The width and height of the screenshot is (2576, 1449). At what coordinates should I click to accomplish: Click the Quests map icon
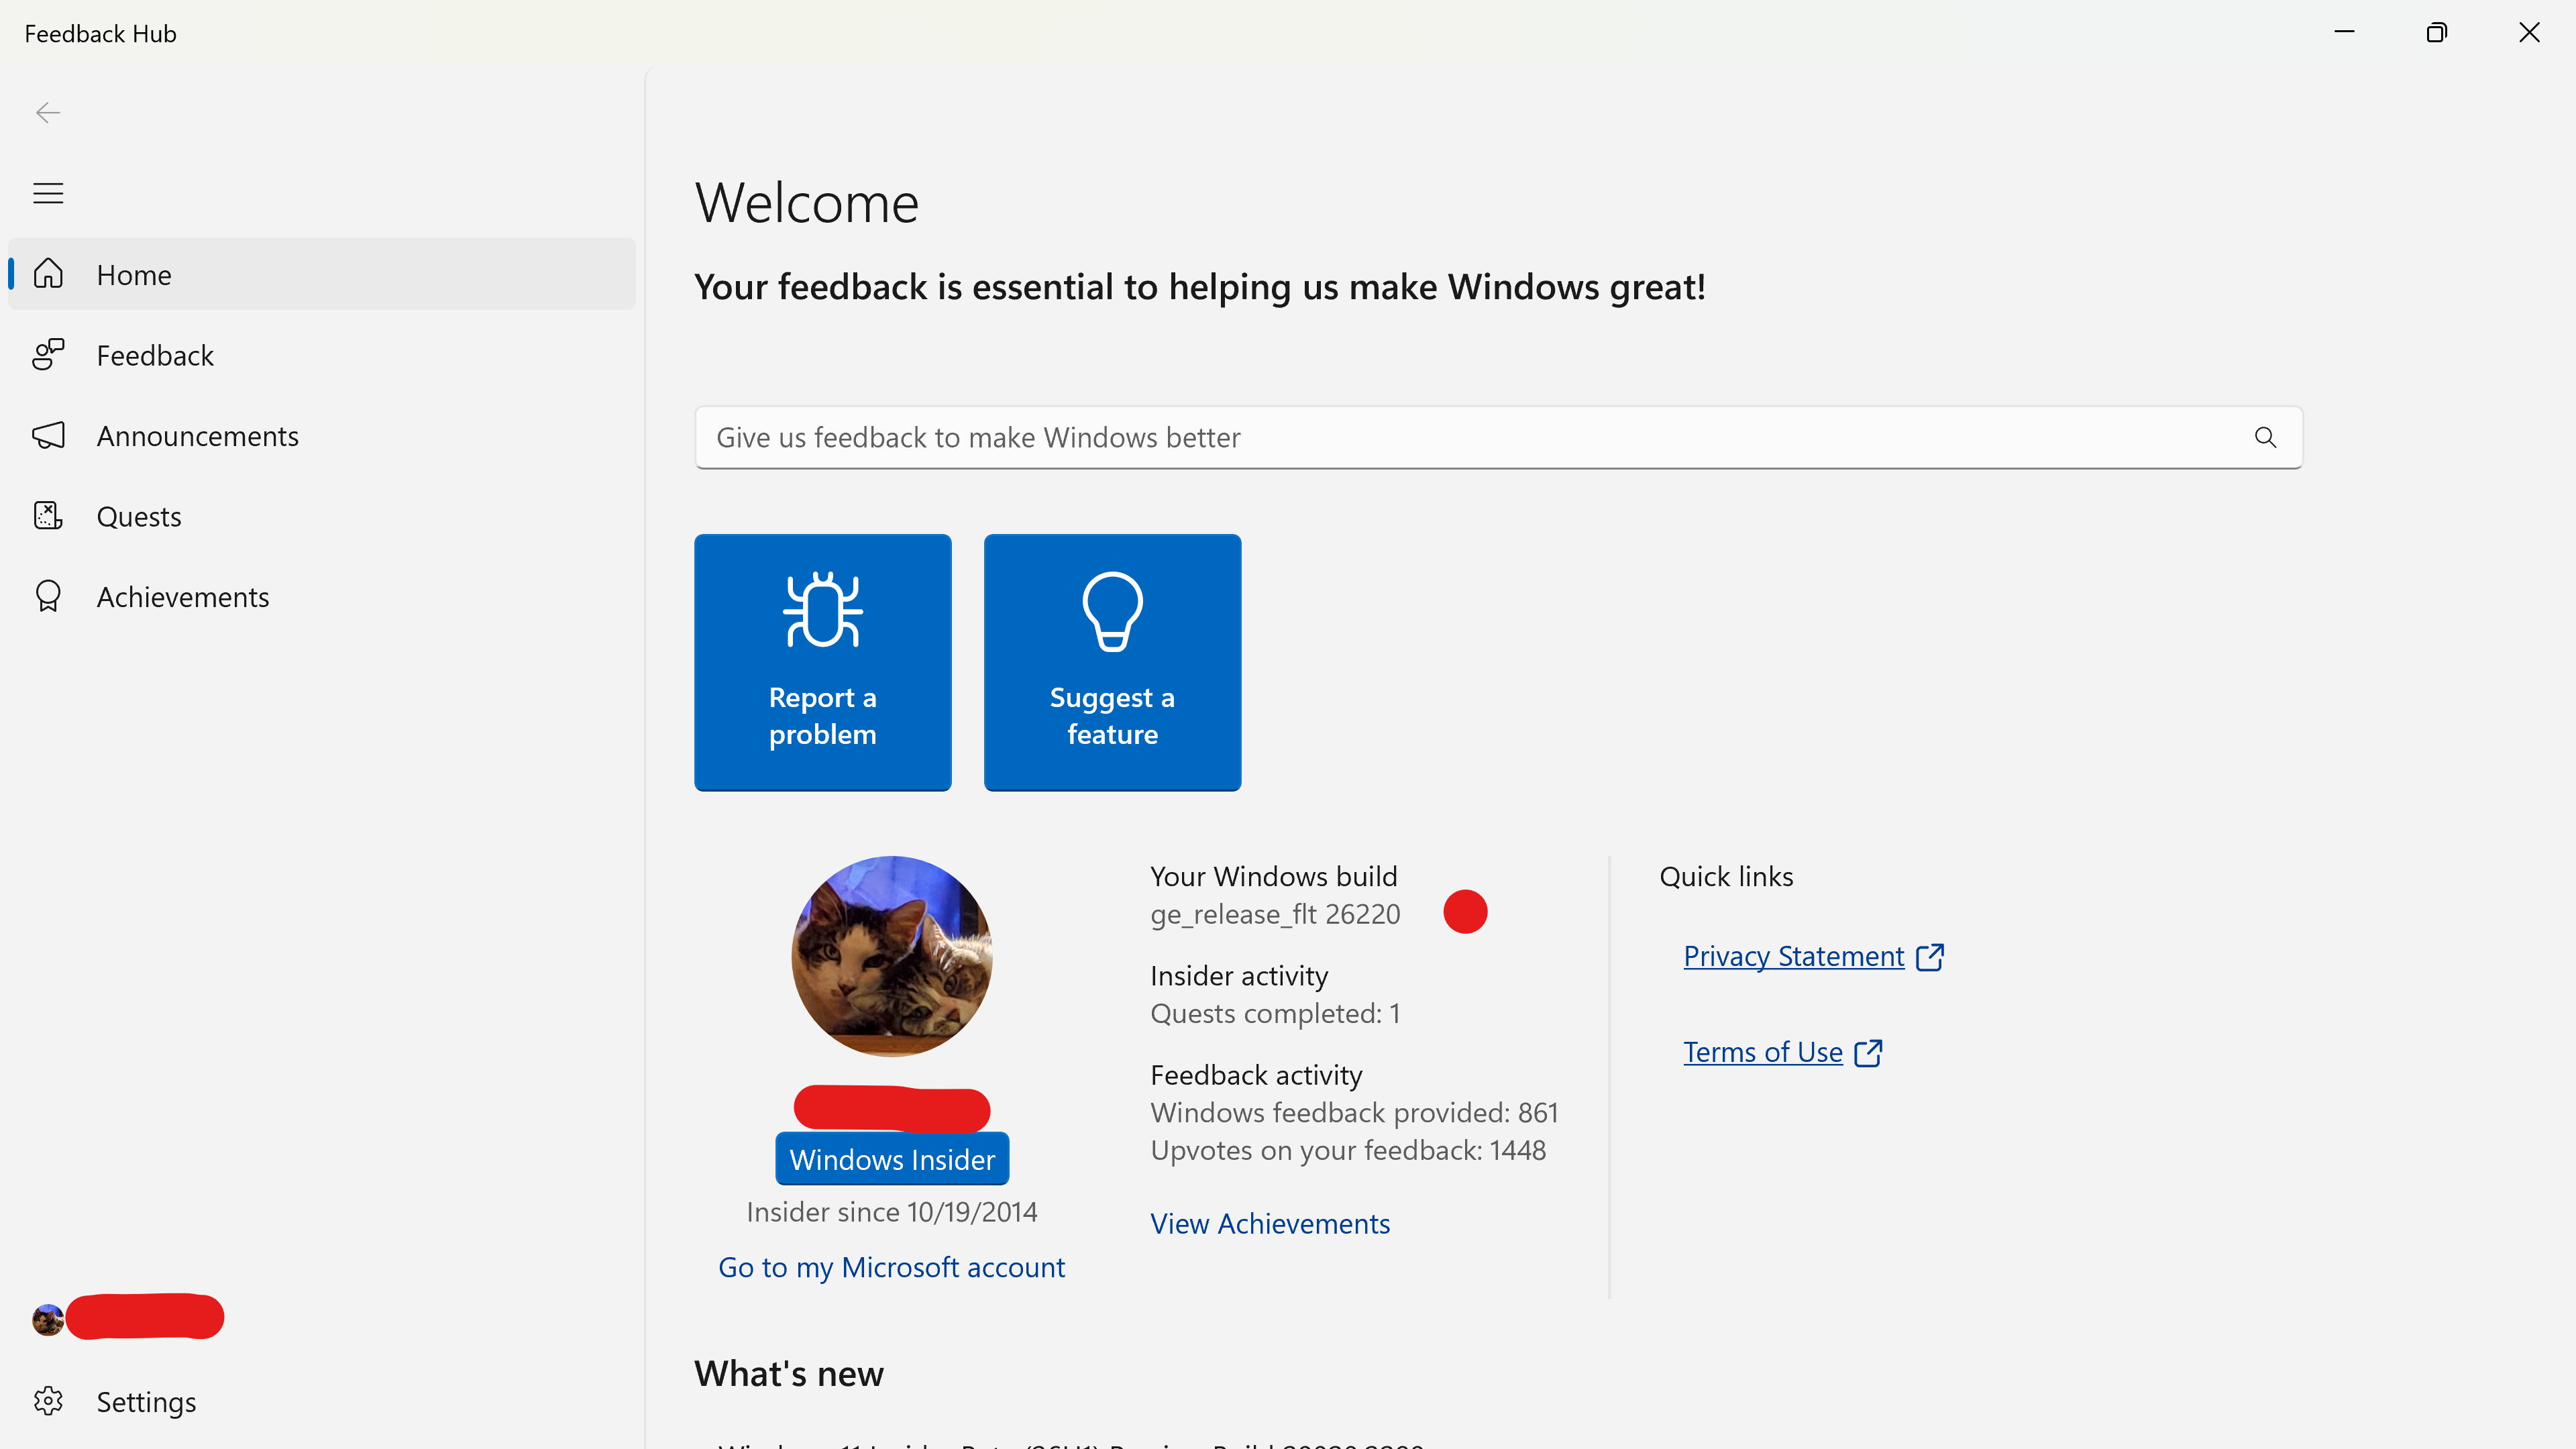48,516
